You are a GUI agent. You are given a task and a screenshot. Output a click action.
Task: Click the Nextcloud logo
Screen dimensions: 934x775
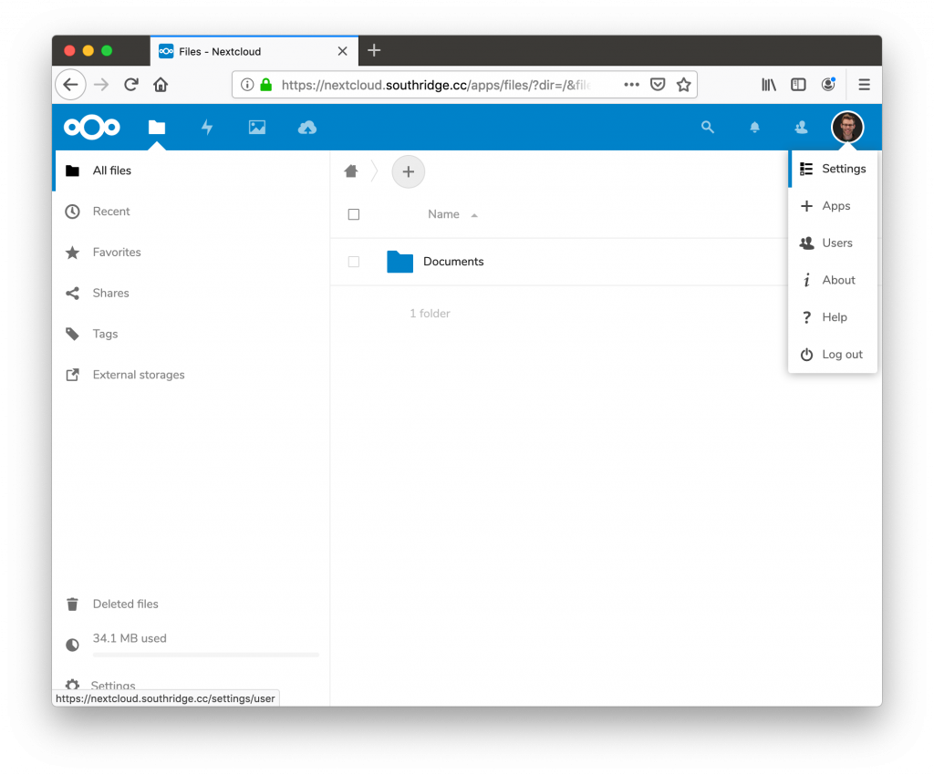(x=92, y=128)
